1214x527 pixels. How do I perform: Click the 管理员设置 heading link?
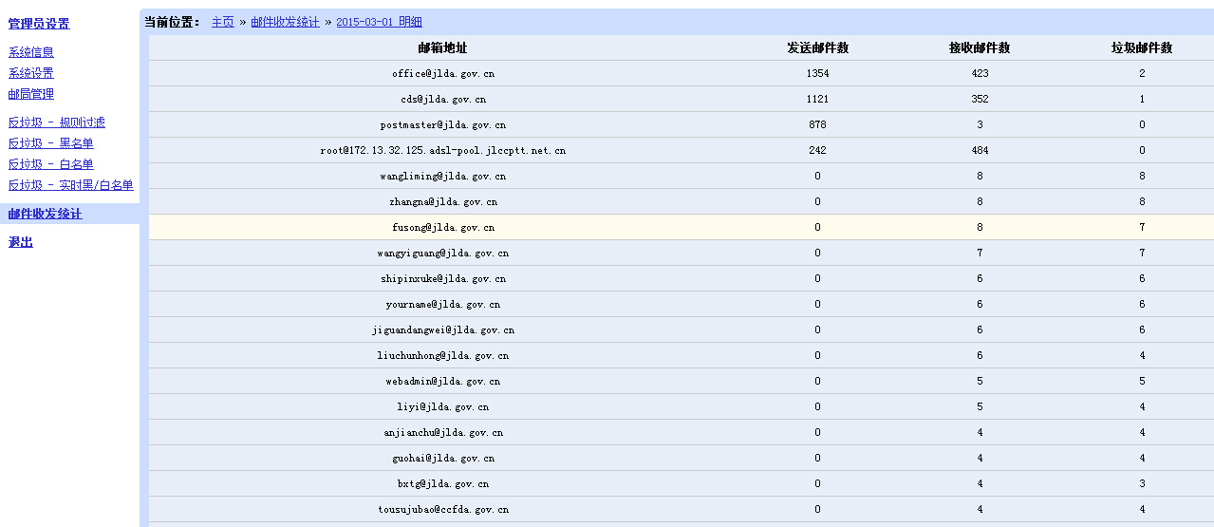point(39,24)
